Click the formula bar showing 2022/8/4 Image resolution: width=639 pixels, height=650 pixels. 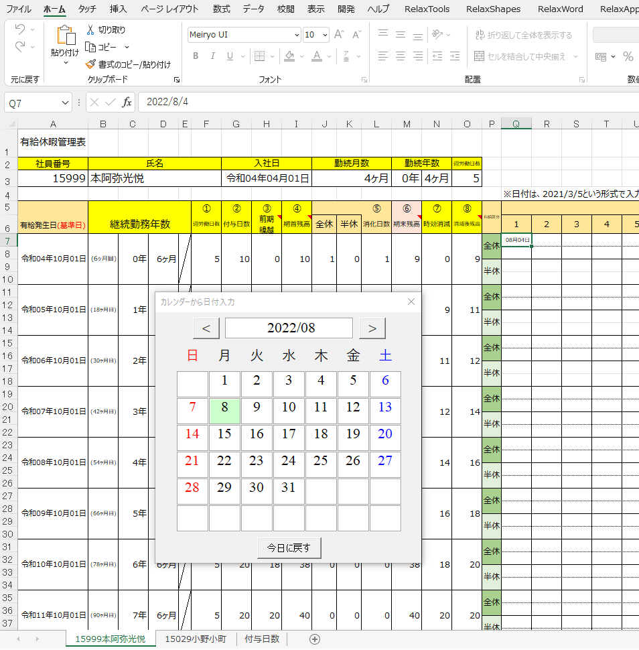click(x=388, y=102)
